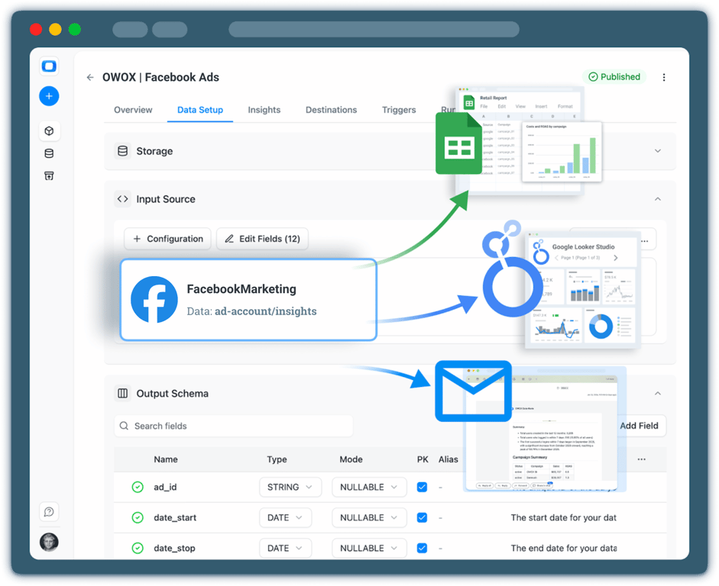Select the Data Setup tab

[x=200, y=110]
